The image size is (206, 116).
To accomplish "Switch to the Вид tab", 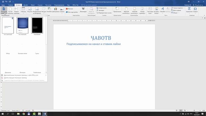I will point(68,5).
